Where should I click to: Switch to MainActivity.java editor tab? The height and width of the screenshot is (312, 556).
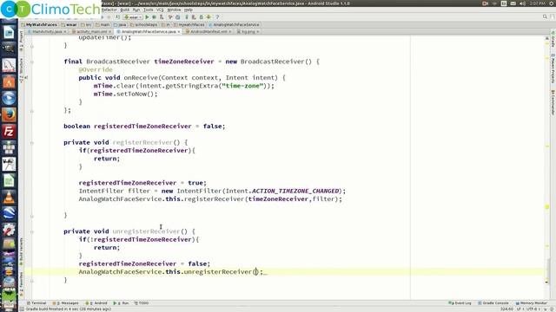pos(47,31)
